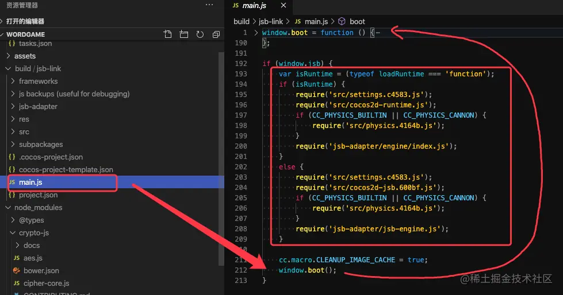Expand the @types folder

(31, 220)
